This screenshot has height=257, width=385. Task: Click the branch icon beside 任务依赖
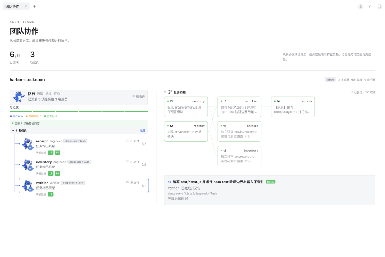click(x=170, y=92)
